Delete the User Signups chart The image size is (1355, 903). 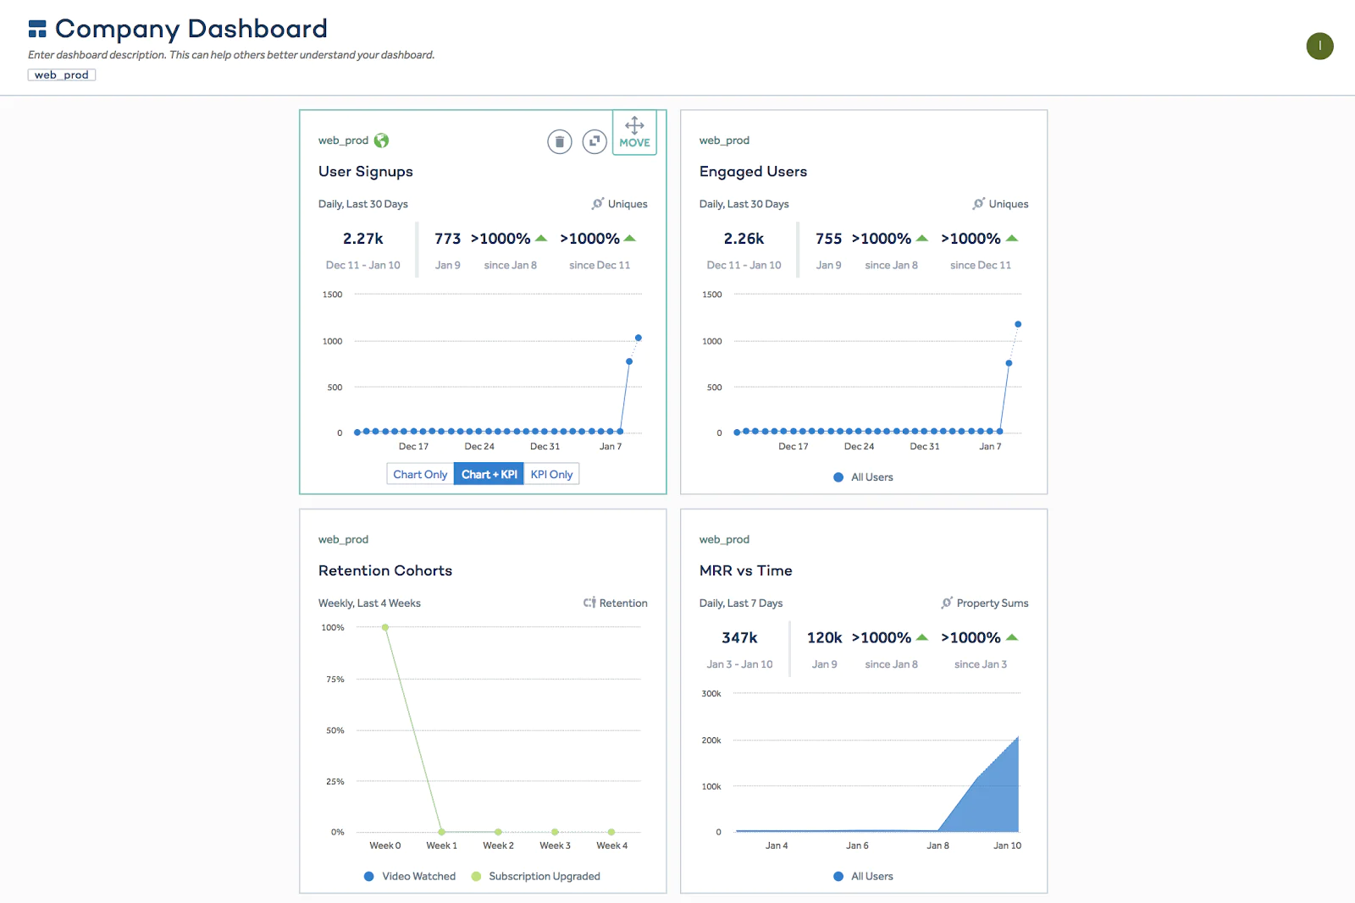pos(560,141)
